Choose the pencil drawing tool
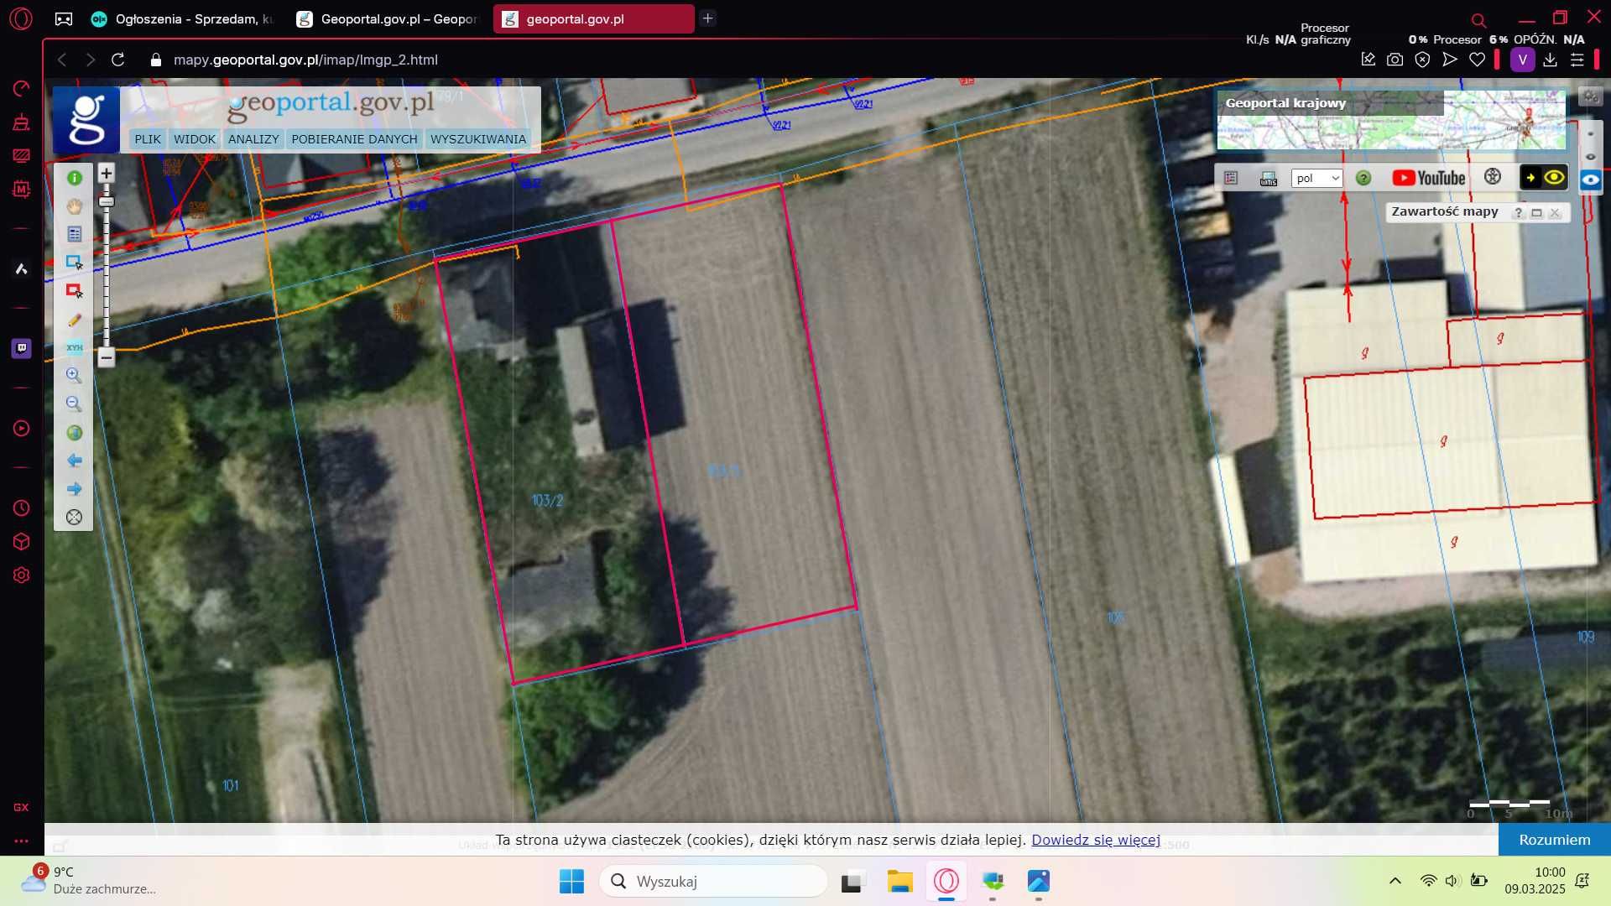Screen dimensions: 1611x906 (x=74, y=320)
